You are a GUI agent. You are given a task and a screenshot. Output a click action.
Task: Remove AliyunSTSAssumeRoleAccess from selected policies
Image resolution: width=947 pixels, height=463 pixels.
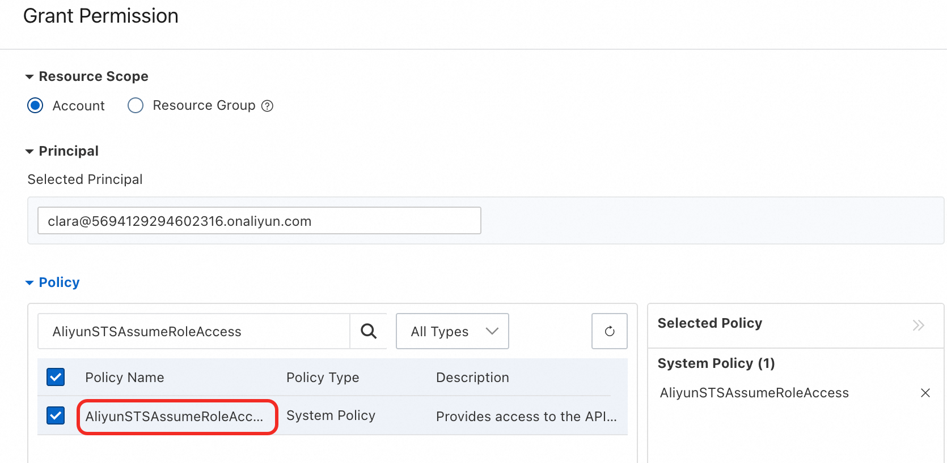(x=925, y=393)
